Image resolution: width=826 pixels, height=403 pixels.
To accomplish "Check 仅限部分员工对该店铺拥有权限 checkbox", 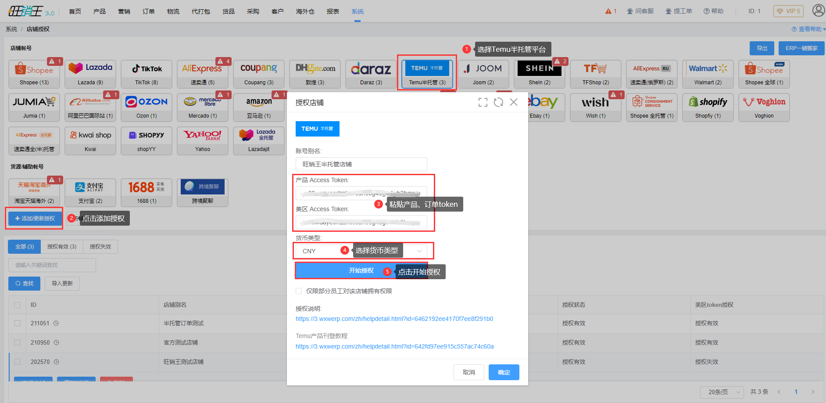I will click(x=299, y=291).
